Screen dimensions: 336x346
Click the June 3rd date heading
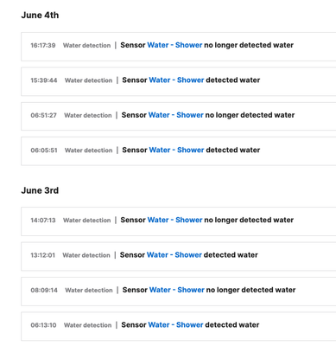click(40, 190)
